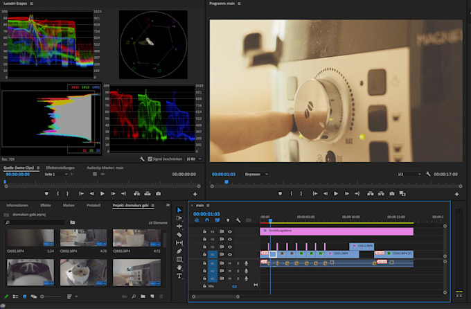Export frame from Source monitor camera icon
This screenshot has height=309, width=471.
(159, 194)
